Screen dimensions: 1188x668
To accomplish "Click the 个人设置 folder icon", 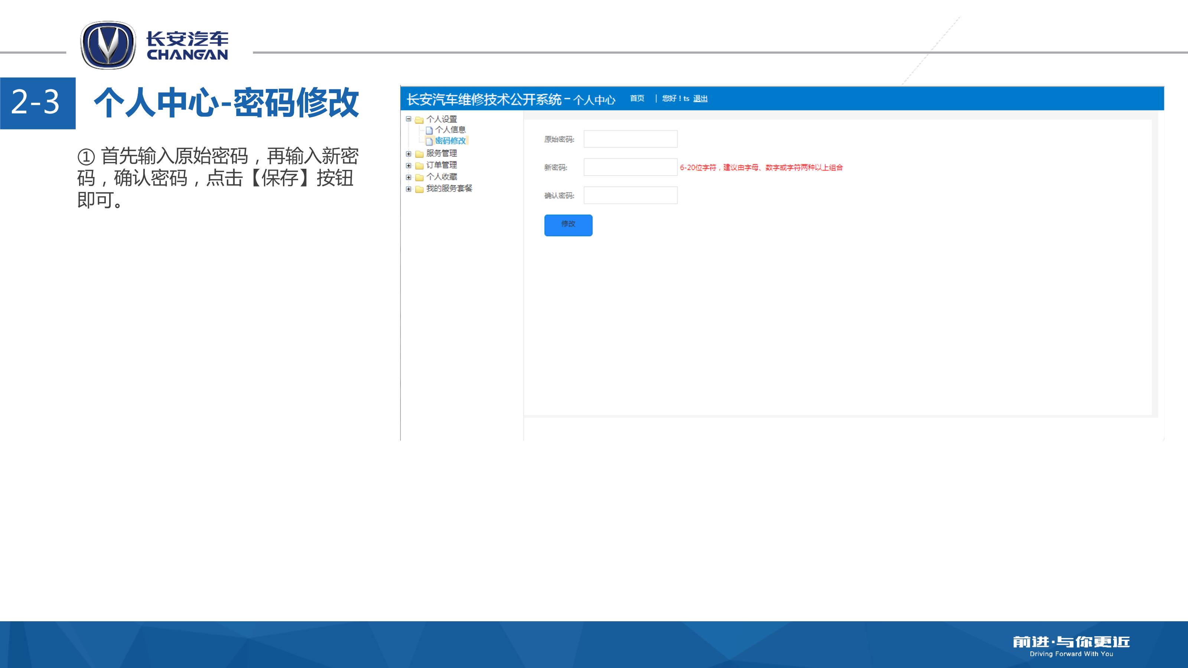I will pyautogui.click(x=419, y=120).
